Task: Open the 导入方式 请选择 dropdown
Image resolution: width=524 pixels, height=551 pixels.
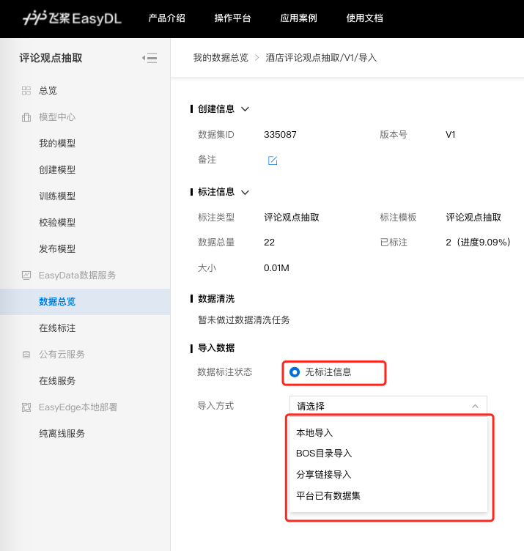Action: click(388, 406)
